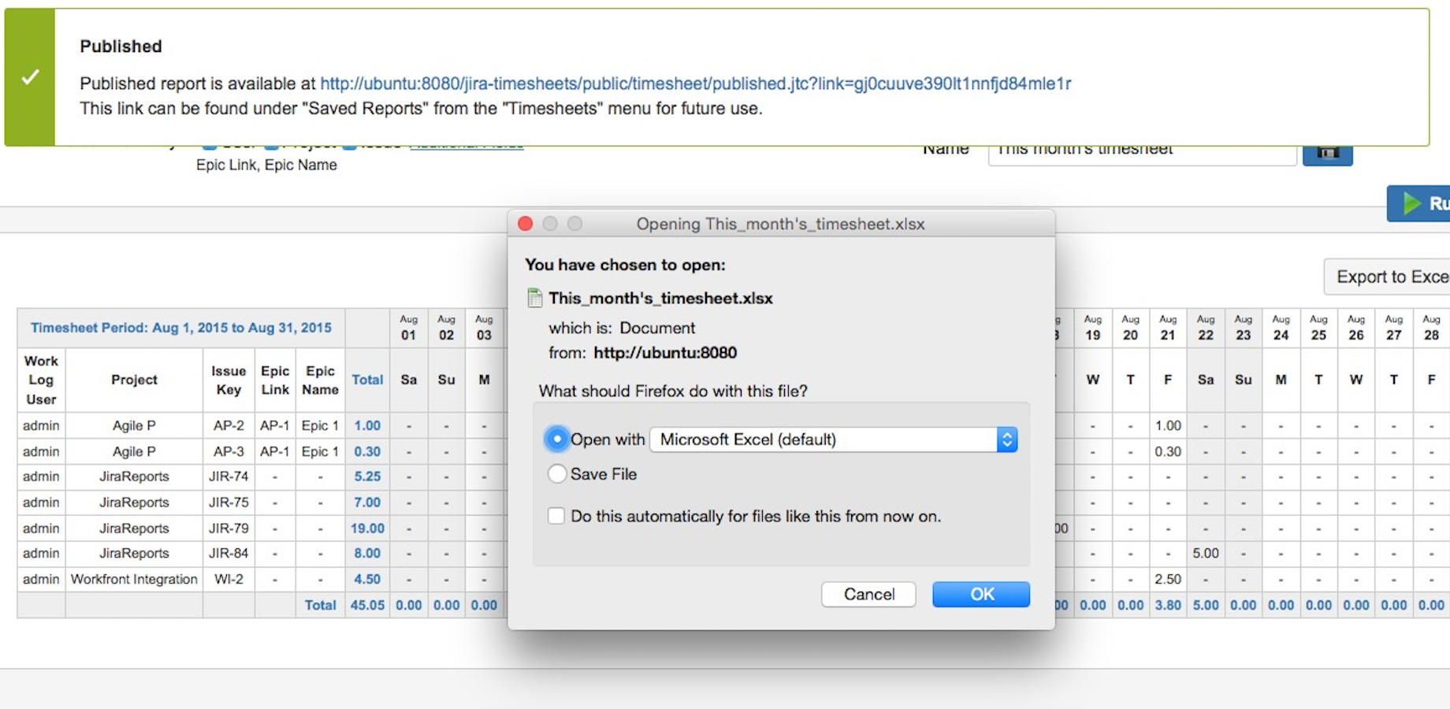Click issue key WI-2

click(229, 579)
